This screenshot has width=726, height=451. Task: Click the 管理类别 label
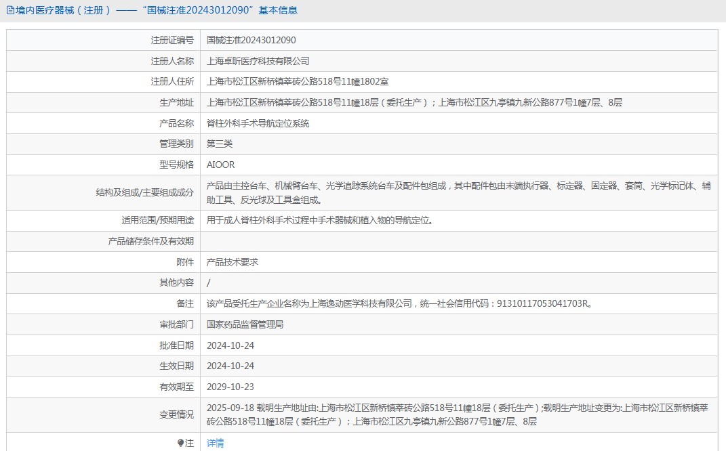point(176,144)
